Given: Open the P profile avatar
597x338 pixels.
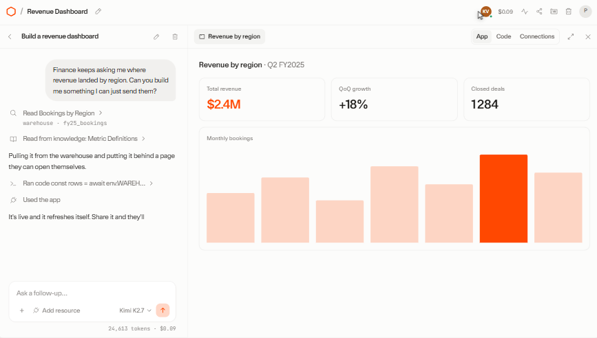Looking at the screenshot, I should 585,12.
